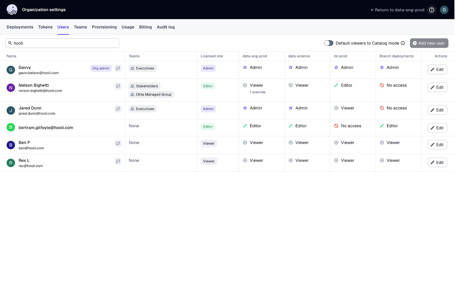The width and height of the screenshot is (455, 297).
Task: Click Nelson's ml-prod Editor pencil icon
Action: click(336, 86)
